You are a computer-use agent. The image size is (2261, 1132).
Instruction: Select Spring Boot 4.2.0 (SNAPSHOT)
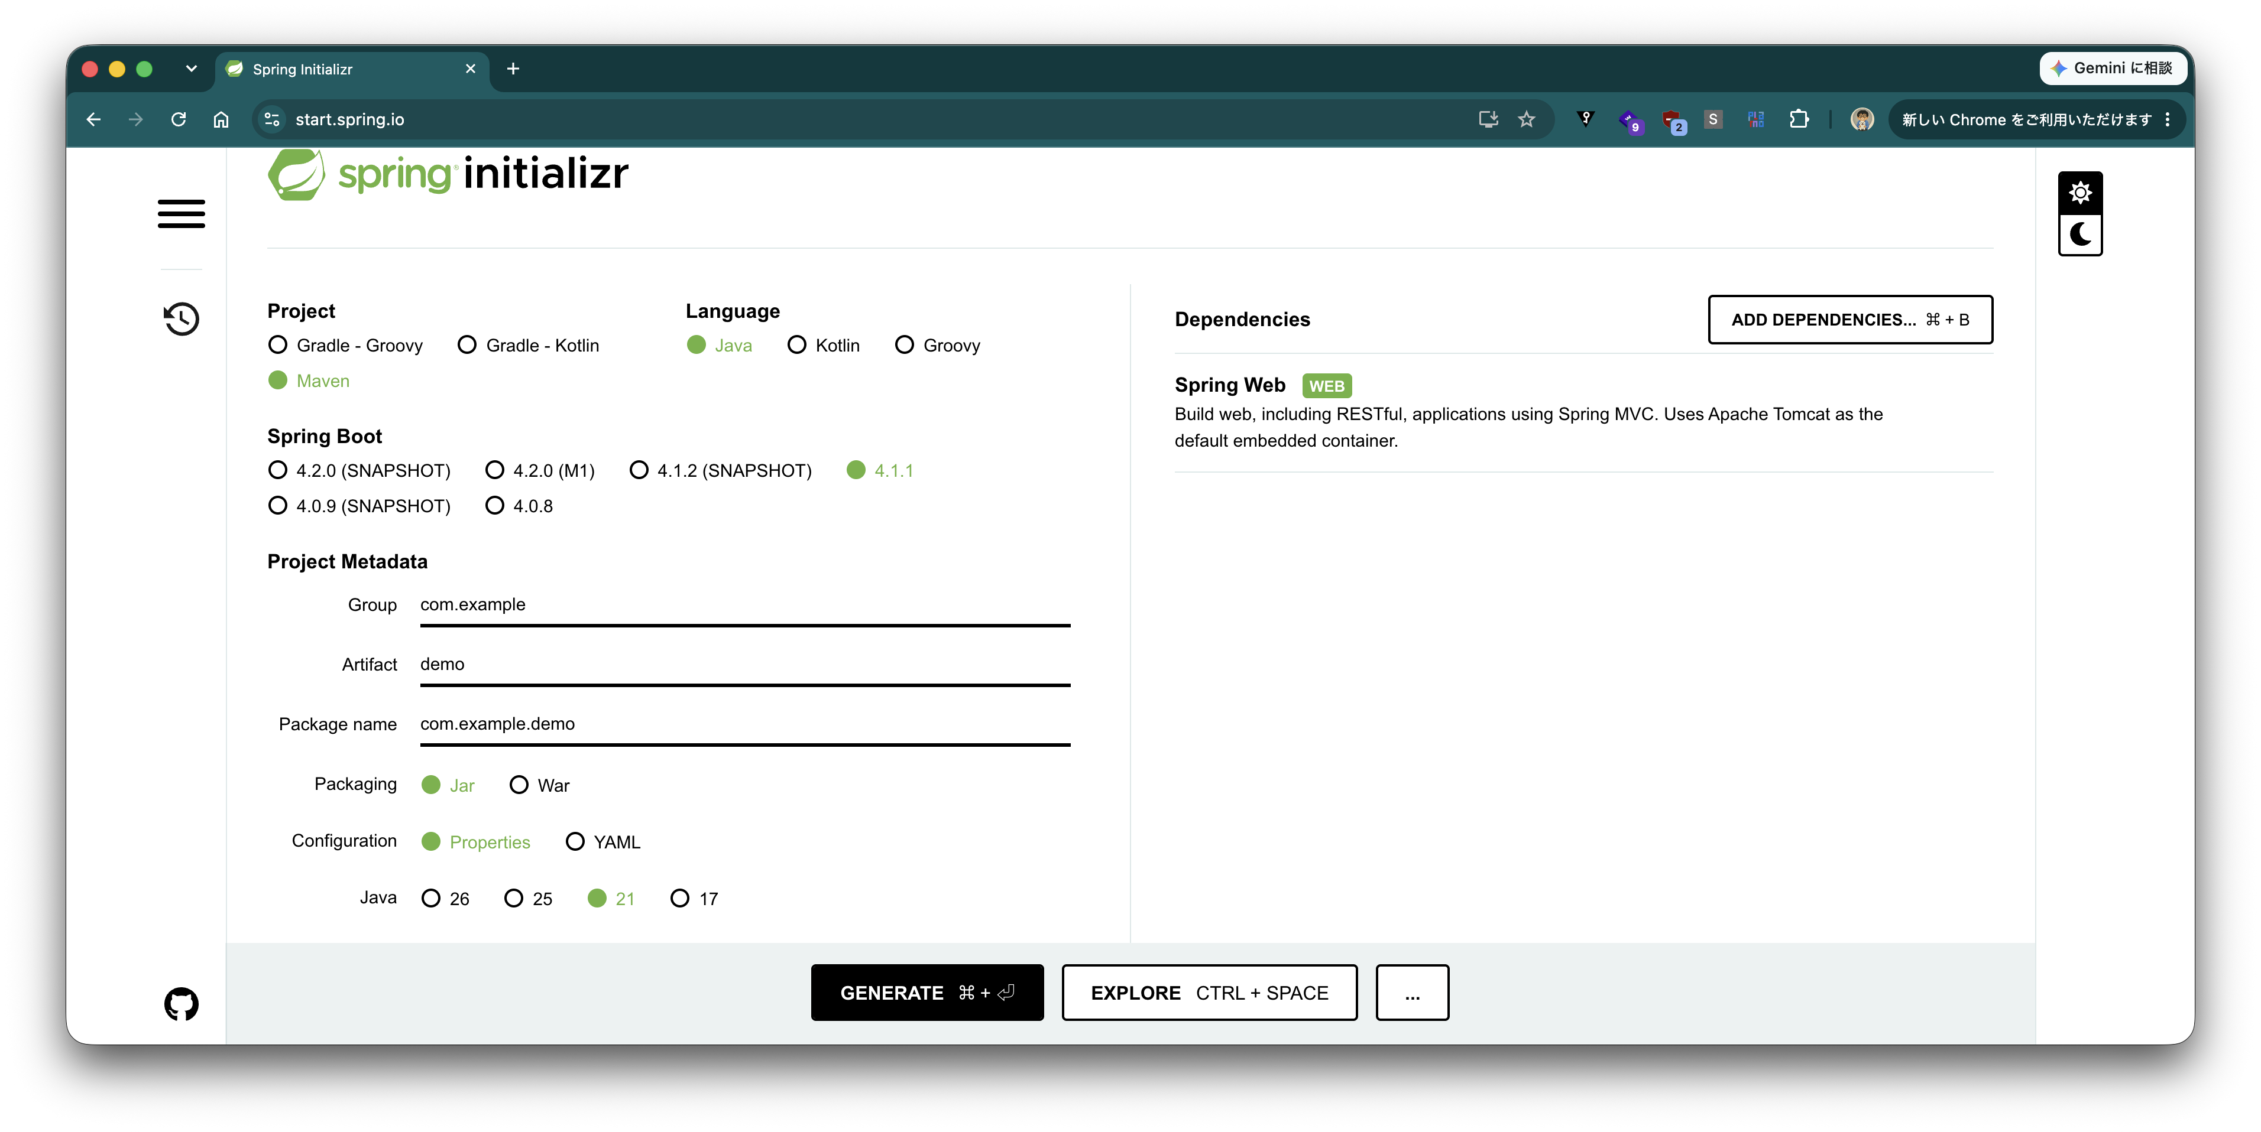point(359,471)
